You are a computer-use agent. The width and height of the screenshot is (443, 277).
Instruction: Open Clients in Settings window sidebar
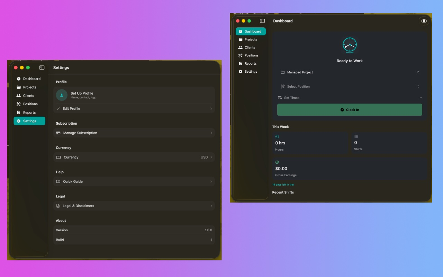[x=29, y=96]
